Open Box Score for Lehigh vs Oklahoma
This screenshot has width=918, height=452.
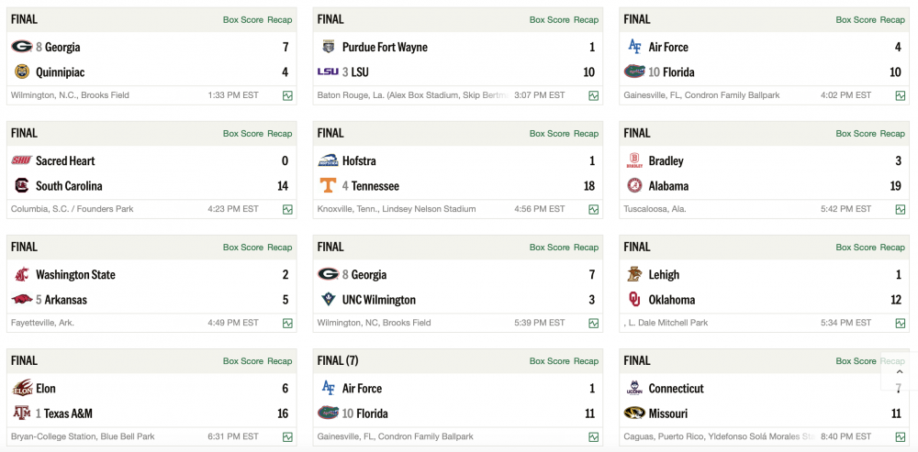(x=856, y=248)
